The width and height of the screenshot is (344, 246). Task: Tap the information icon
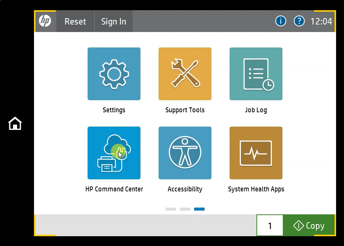point(281,21)
